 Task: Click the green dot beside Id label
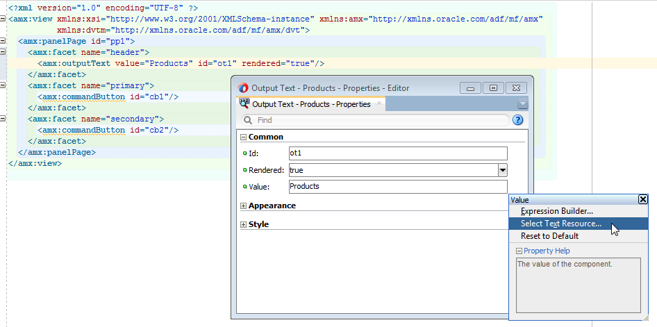(x=244, y=153)
